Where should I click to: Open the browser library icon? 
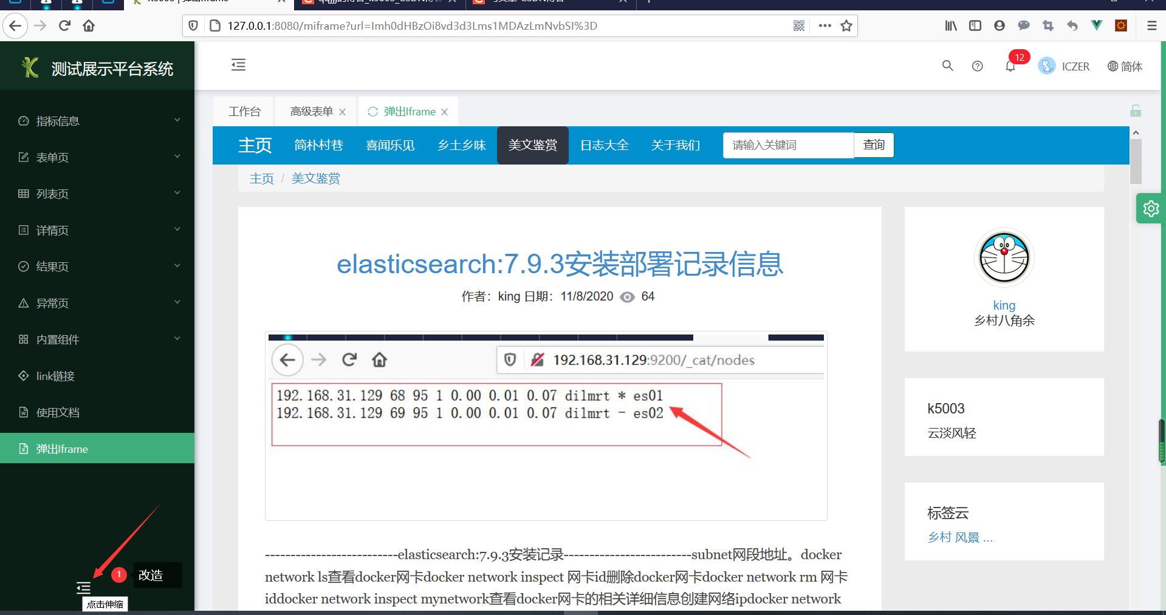click(951, 25)
